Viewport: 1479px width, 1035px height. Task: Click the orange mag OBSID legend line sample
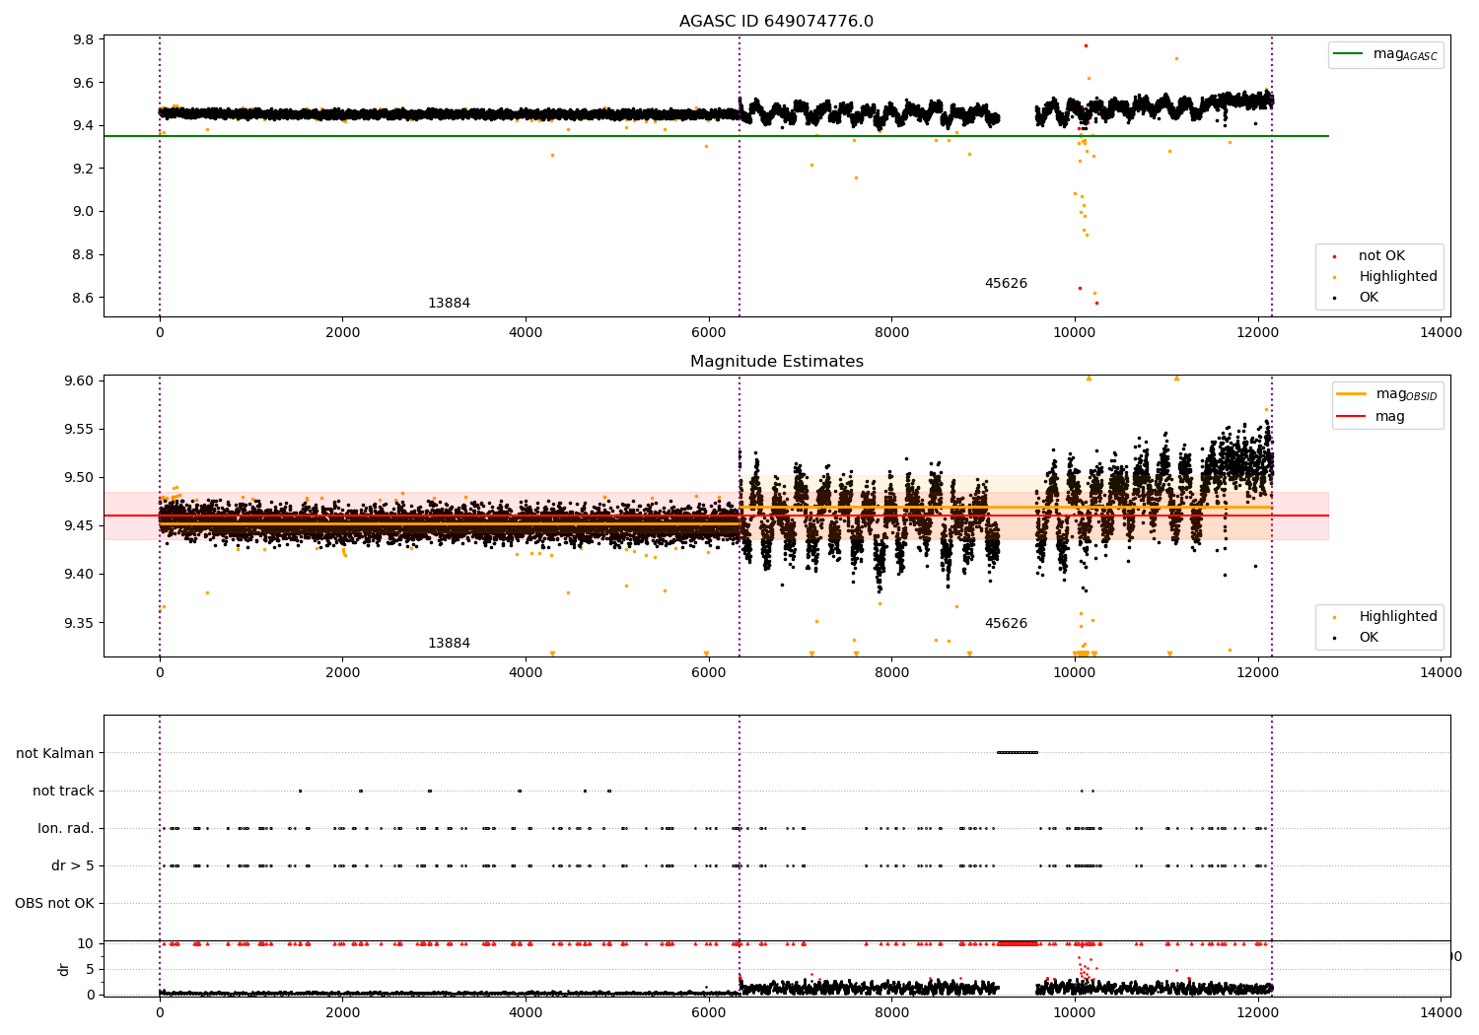(1352, 394)
